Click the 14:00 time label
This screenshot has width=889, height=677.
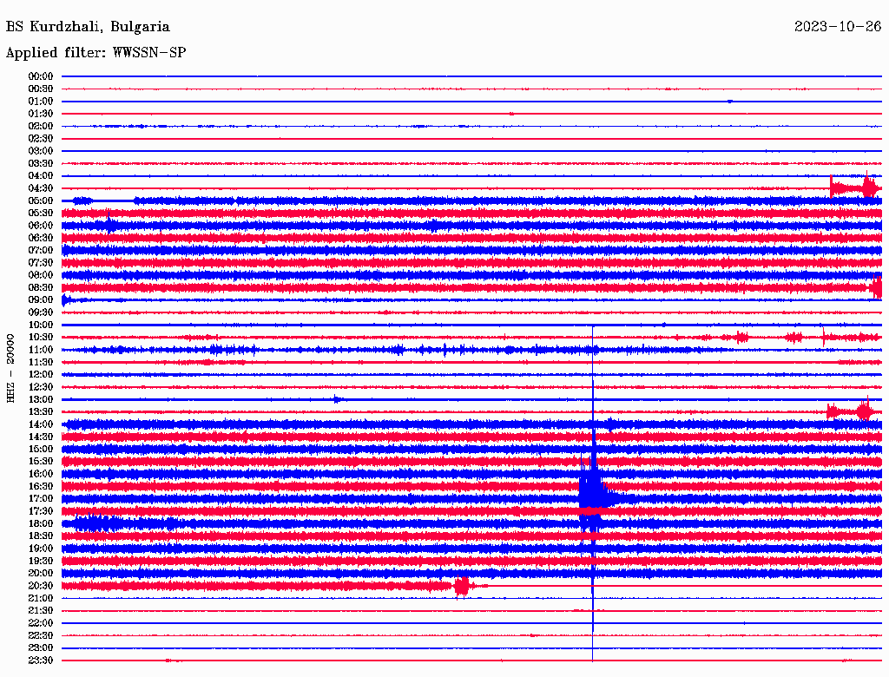(x=40, y=424)
